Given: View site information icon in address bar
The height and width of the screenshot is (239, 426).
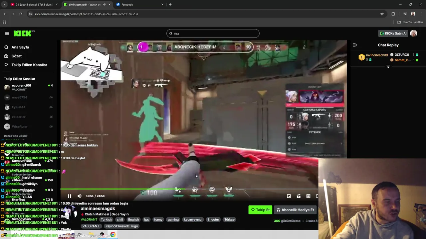Looking at the screenshot, I should click(x=30, y=14).
